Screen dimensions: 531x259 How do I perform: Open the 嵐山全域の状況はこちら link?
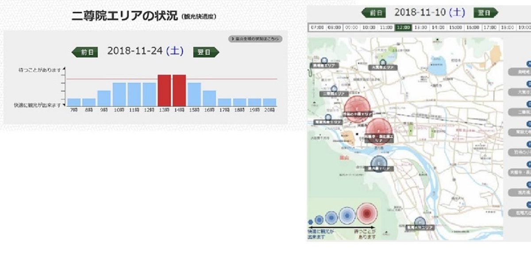[x=255, y=39]
